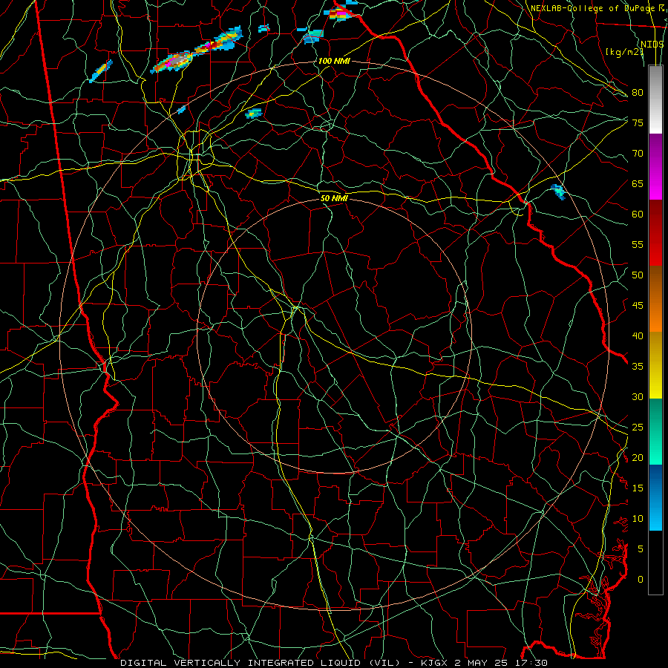Pick the blue segment of the VIL legend

click(655, 497)
